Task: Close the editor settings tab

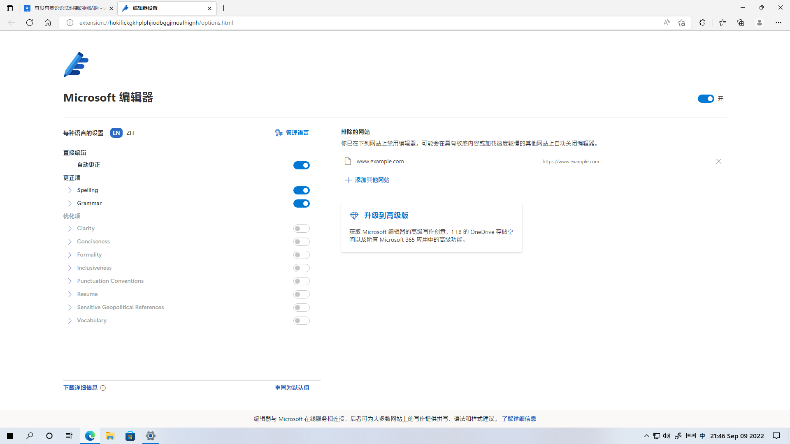Action: pyautogui.click(x=209, y=8)
